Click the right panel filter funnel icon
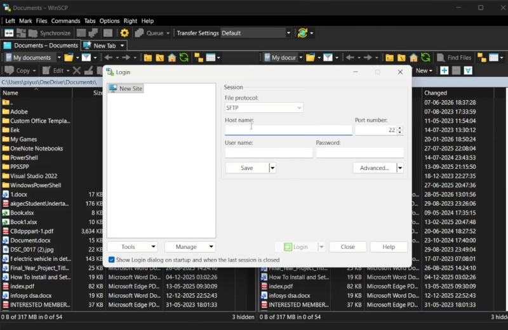The width and height of the screenshot is (508, 330). click(328, 58)
